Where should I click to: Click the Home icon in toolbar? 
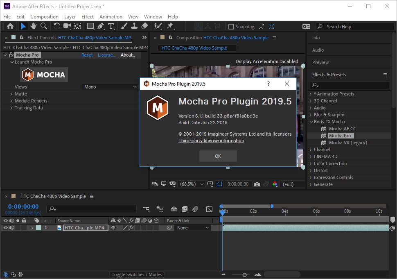click(x=10, y=26)
